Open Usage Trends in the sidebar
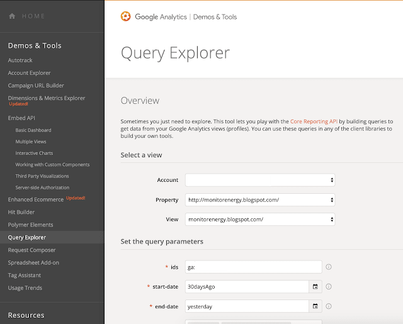This screenshot has height=324, width=403. tap(25, 288)
